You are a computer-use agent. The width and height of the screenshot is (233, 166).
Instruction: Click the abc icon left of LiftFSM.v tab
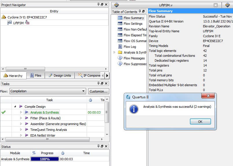pyautogui.click(x=116, y=5)
